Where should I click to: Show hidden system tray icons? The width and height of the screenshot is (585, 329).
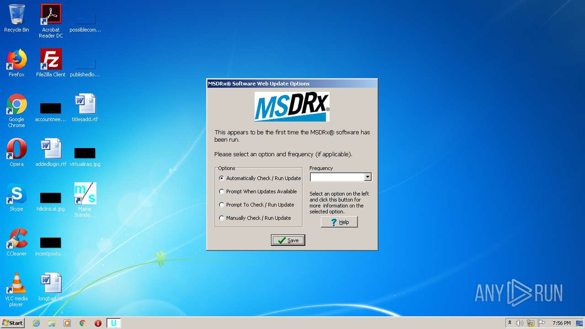510,323
